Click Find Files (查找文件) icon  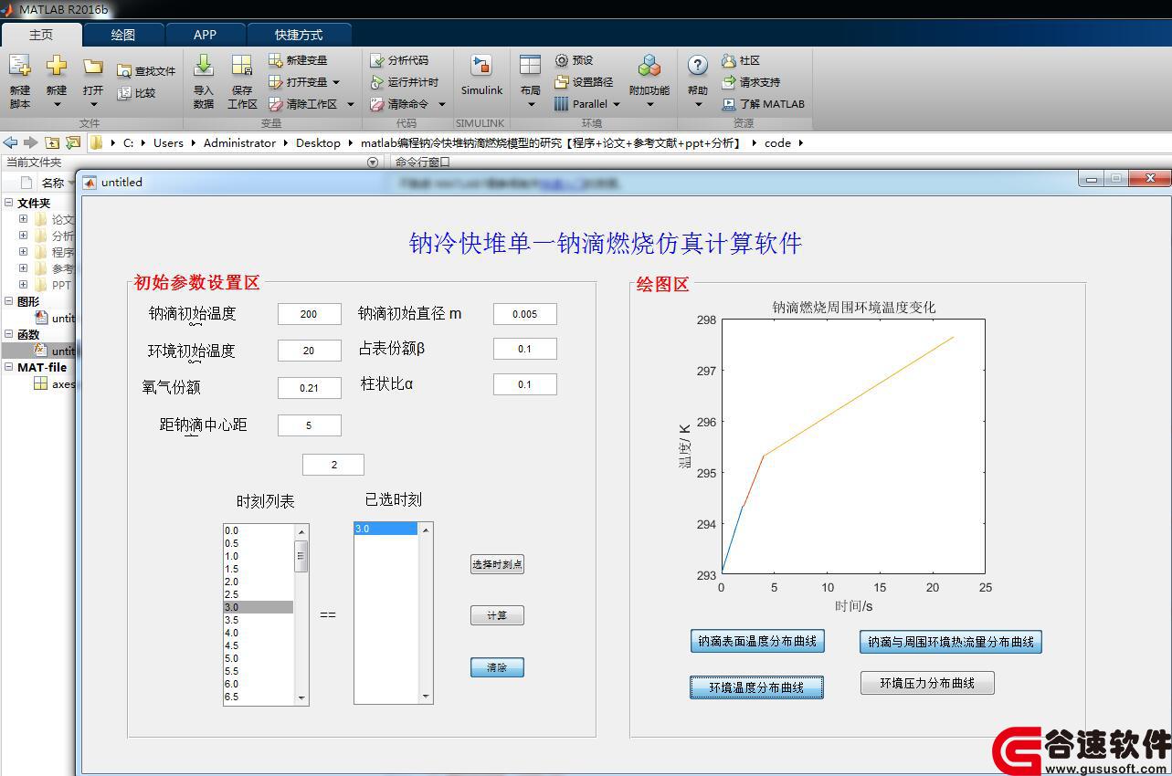(125, 71)
